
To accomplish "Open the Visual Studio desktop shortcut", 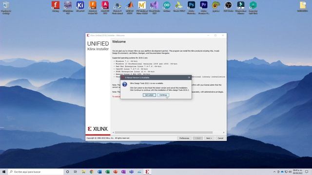I will (155, 8).
